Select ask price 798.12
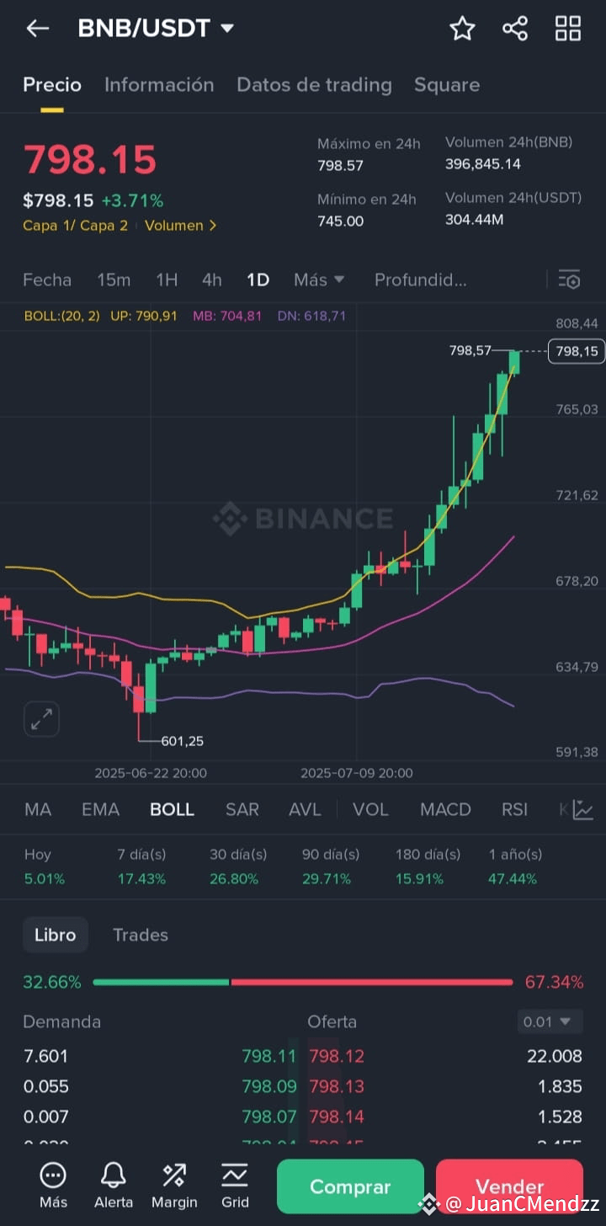606x1226 pixels. (x=337, y=1056)
